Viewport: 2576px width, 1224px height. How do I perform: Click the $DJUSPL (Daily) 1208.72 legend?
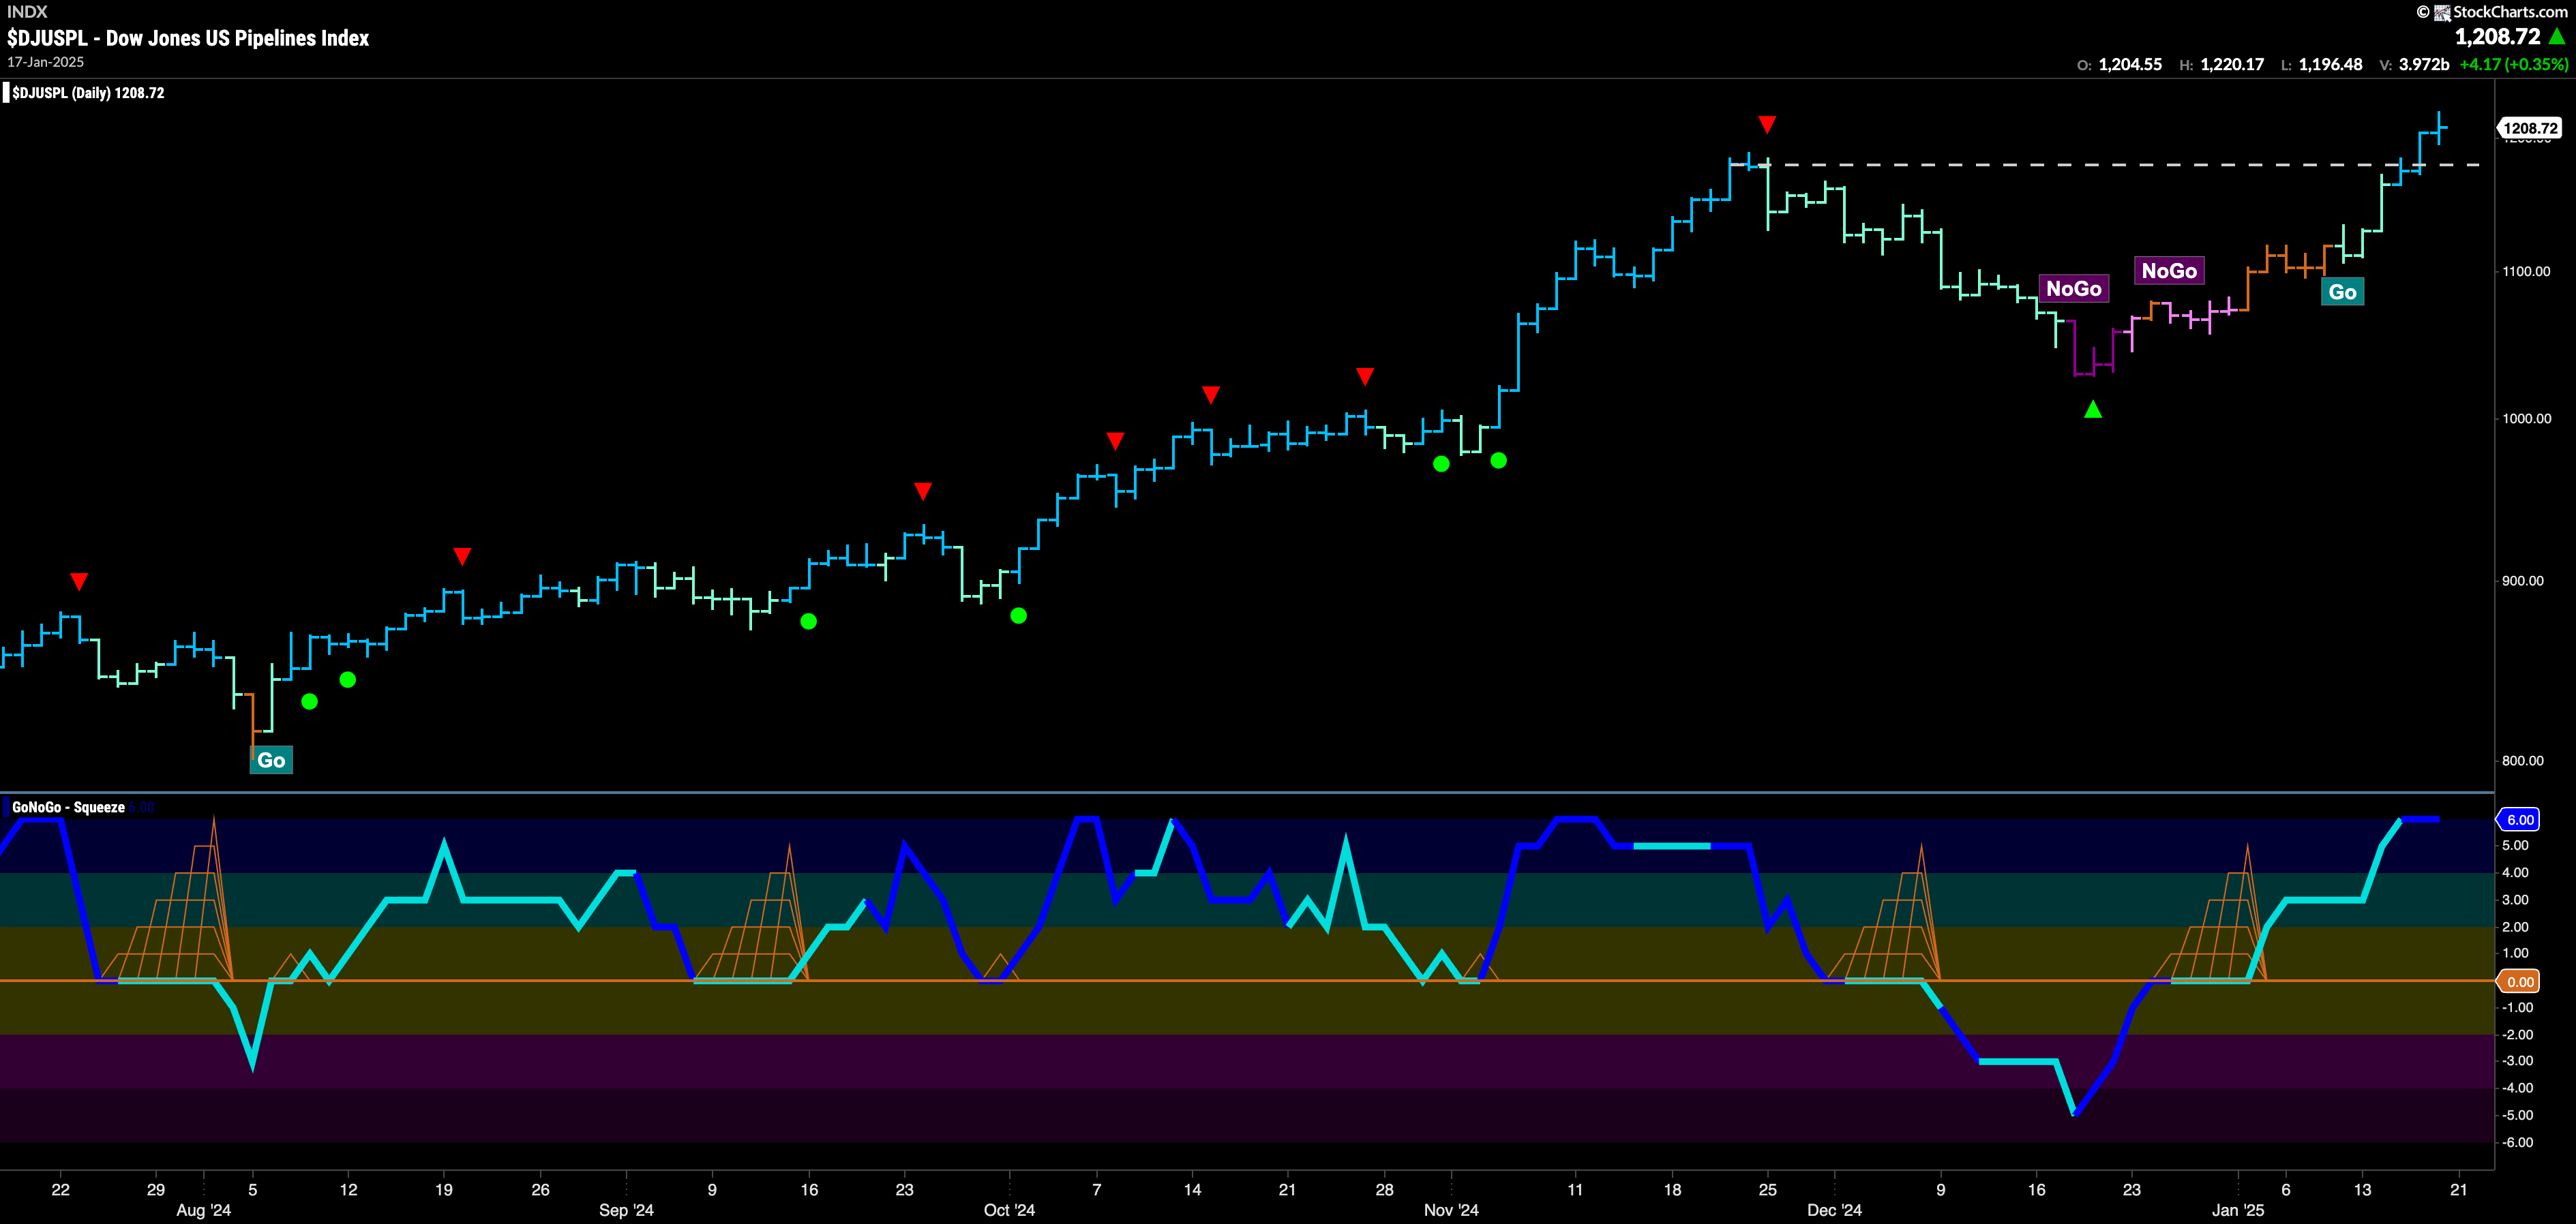click(88, 93)
